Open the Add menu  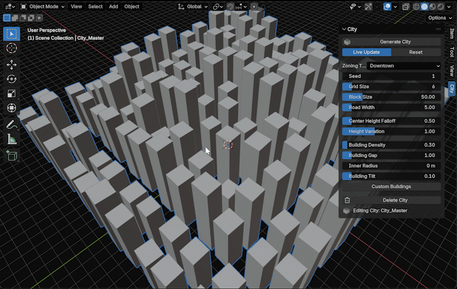point(113,6)
